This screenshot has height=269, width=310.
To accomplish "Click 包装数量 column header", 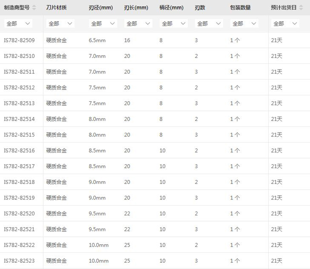I will click(x=241, y=8).
